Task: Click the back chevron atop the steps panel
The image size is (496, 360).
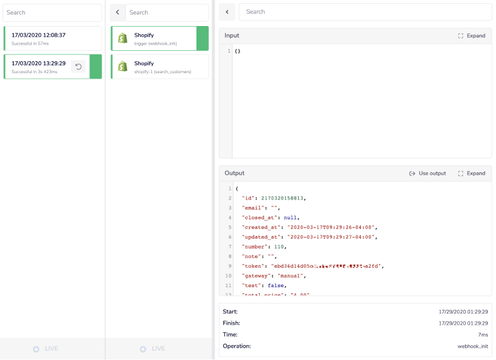Action: (117, 12)
